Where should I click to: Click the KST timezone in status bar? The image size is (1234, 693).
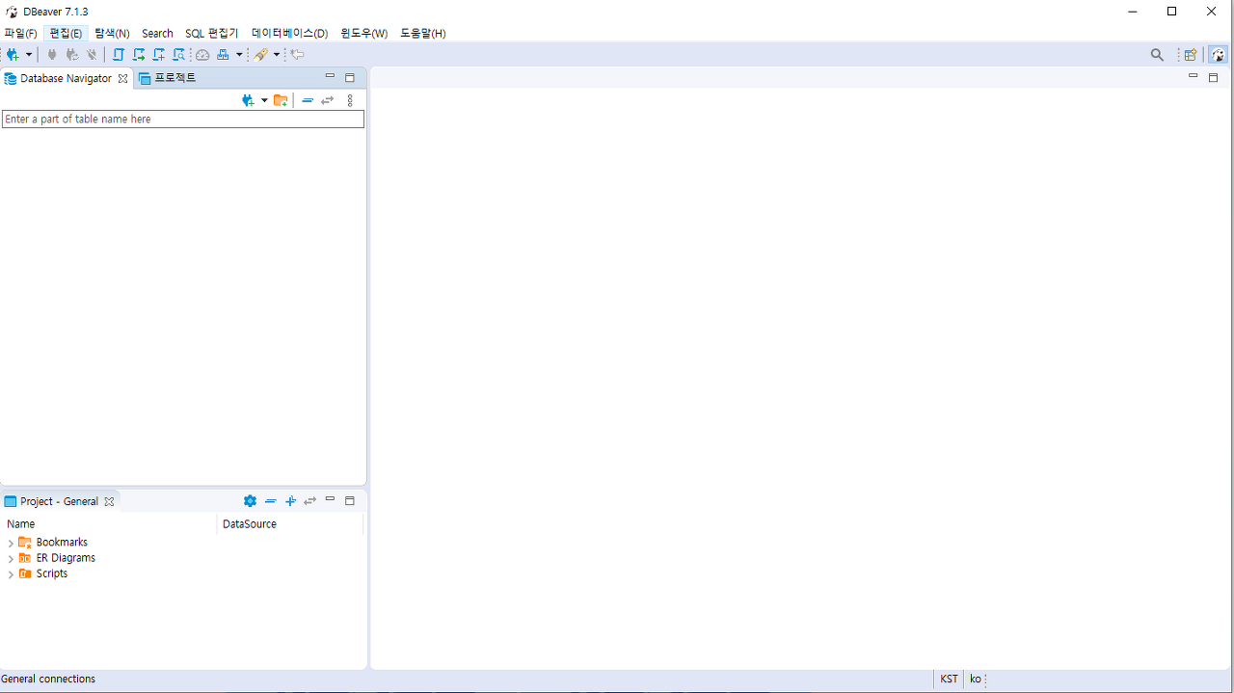(950, 680)
